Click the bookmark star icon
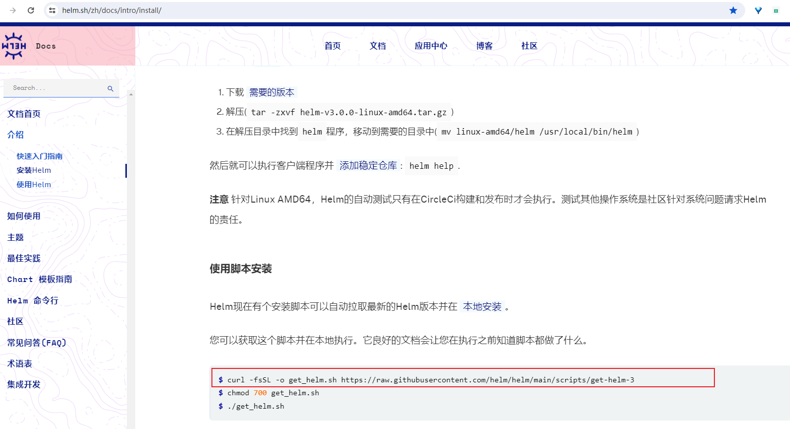 click(x=733, y=10)
